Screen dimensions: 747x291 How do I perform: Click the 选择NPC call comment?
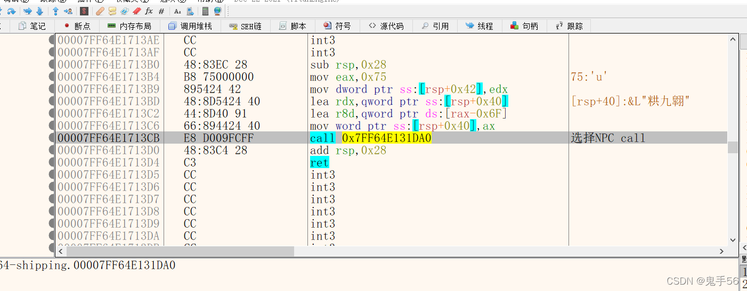[608, 138]
